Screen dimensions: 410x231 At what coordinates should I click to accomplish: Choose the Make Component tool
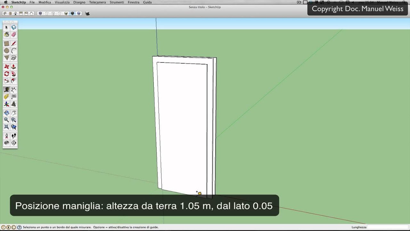13,27
